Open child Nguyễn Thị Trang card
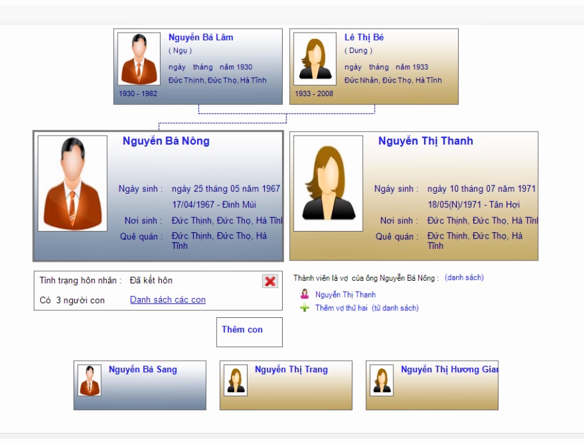584x442 pixels. coord(286,385)
